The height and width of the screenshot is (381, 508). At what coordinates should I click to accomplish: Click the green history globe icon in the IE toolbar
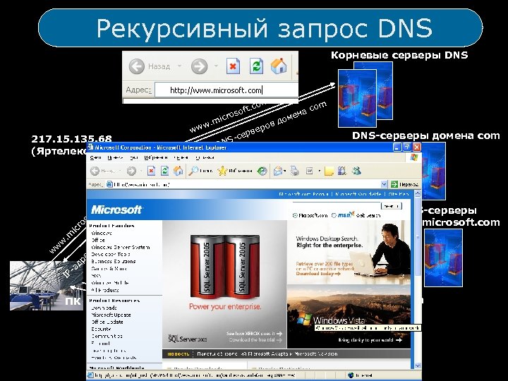tap(262, 171)
